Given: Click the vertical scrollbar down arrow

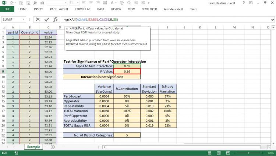Looking at the screenshot, I should [273, 143].
